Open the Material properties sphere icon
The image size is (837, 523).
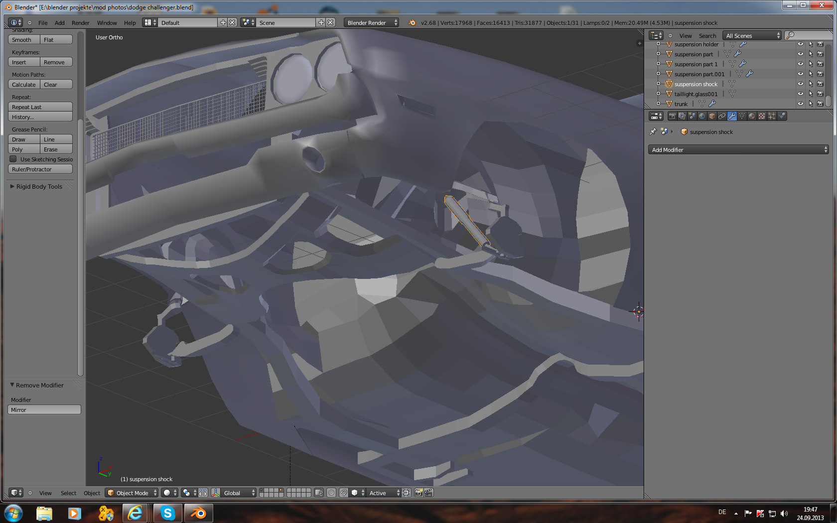click(x=752, y=116)
